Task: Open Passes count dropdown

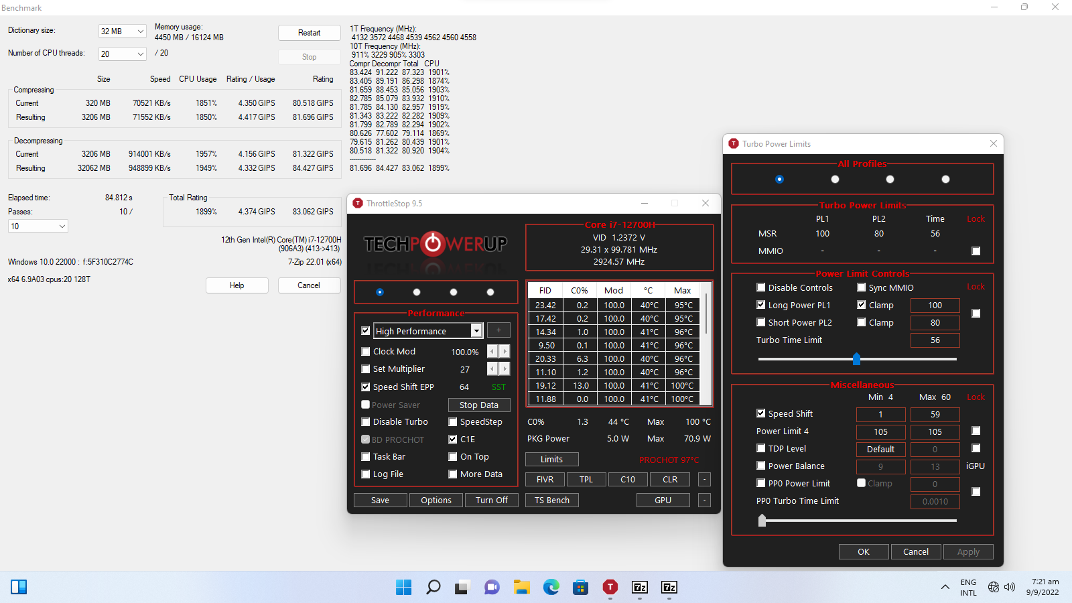Action: pyautogui.click(x=38, y=226)
